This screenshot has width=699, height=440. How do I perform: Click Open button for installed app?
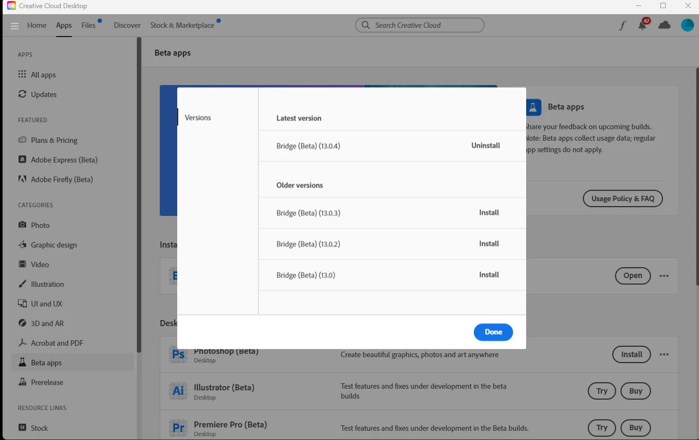[632, 276]
